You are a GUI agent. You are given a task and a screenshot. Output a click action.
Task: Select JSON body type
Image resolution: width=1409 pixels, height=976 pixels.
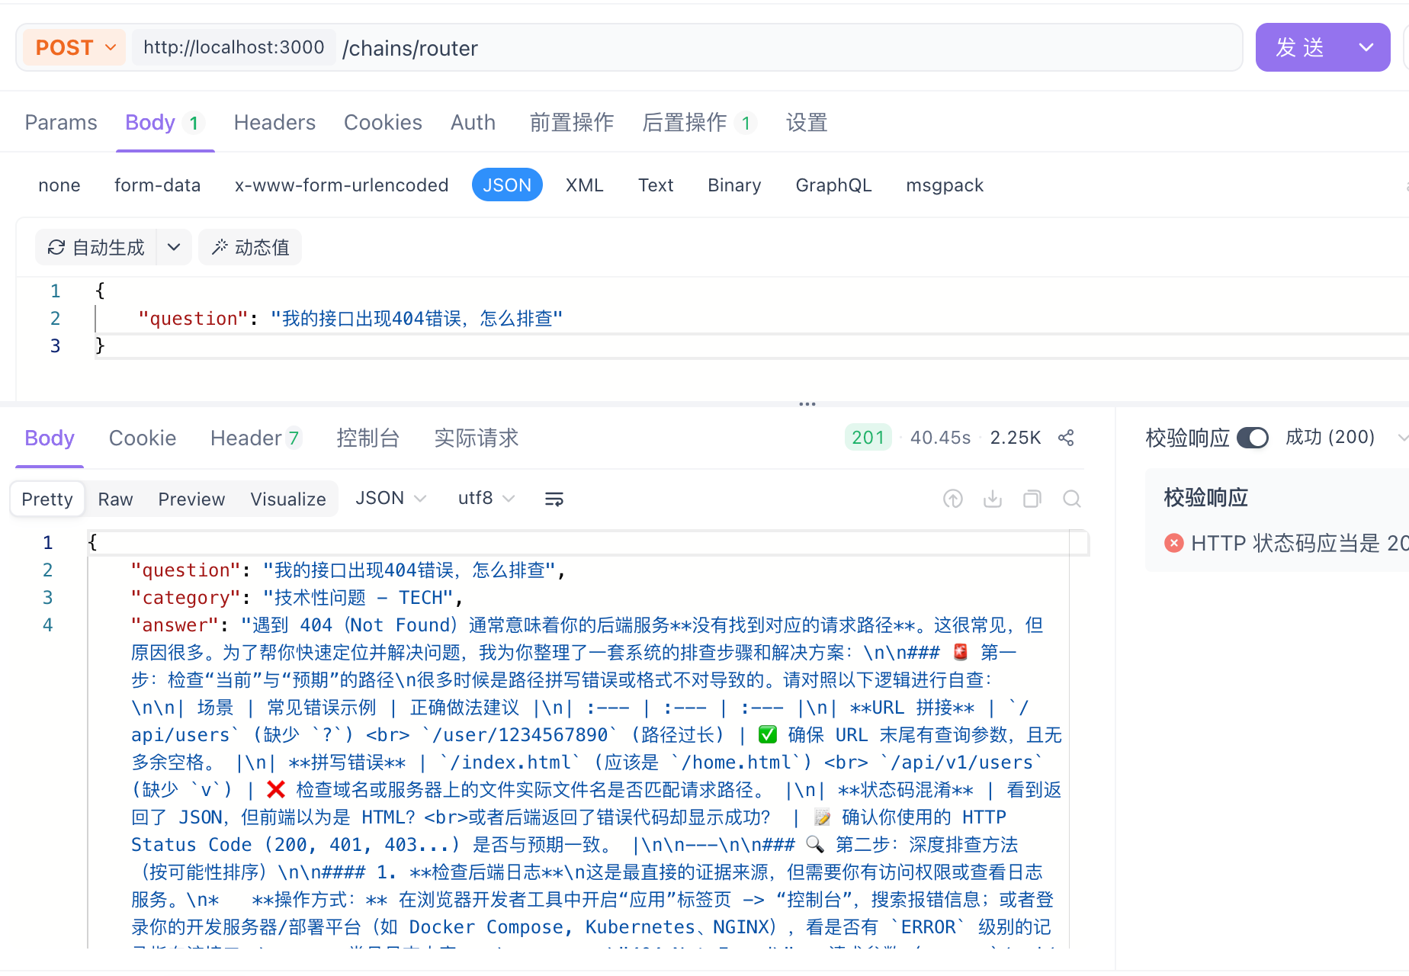[x=507, y=185]
